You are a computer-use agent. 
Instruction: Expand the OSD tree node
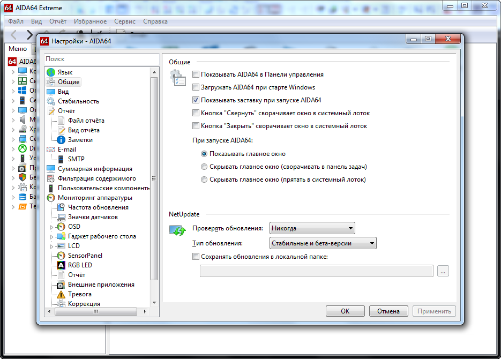click(52, 227)
